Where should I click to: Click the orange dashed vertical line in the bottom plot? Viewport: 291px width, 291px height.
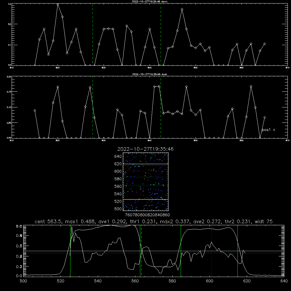pos(142,251)
